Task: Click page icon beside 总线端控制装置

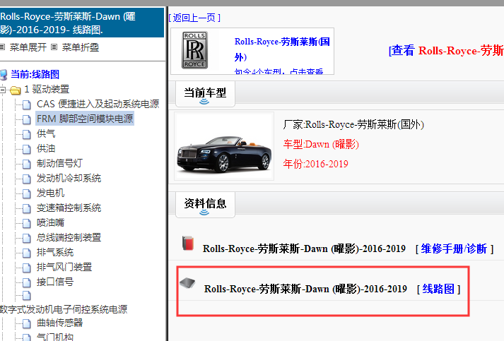Action: pos(27,238)
